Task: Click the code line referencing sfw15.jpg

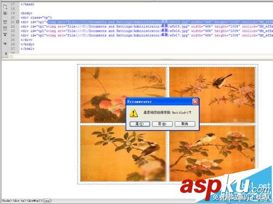Action: (x=147, y=27)
